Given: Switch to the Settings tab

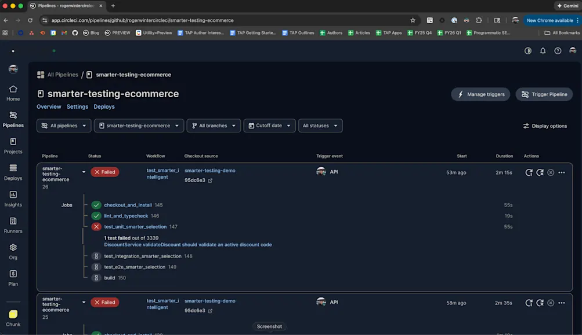Looking at the screenshot, I should click(x=77, y=106).
